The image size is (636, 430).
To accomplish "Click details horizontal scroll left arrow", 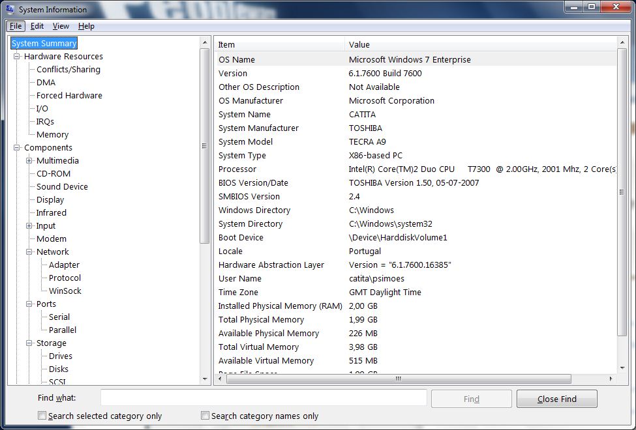I will [x=220, y=379].
